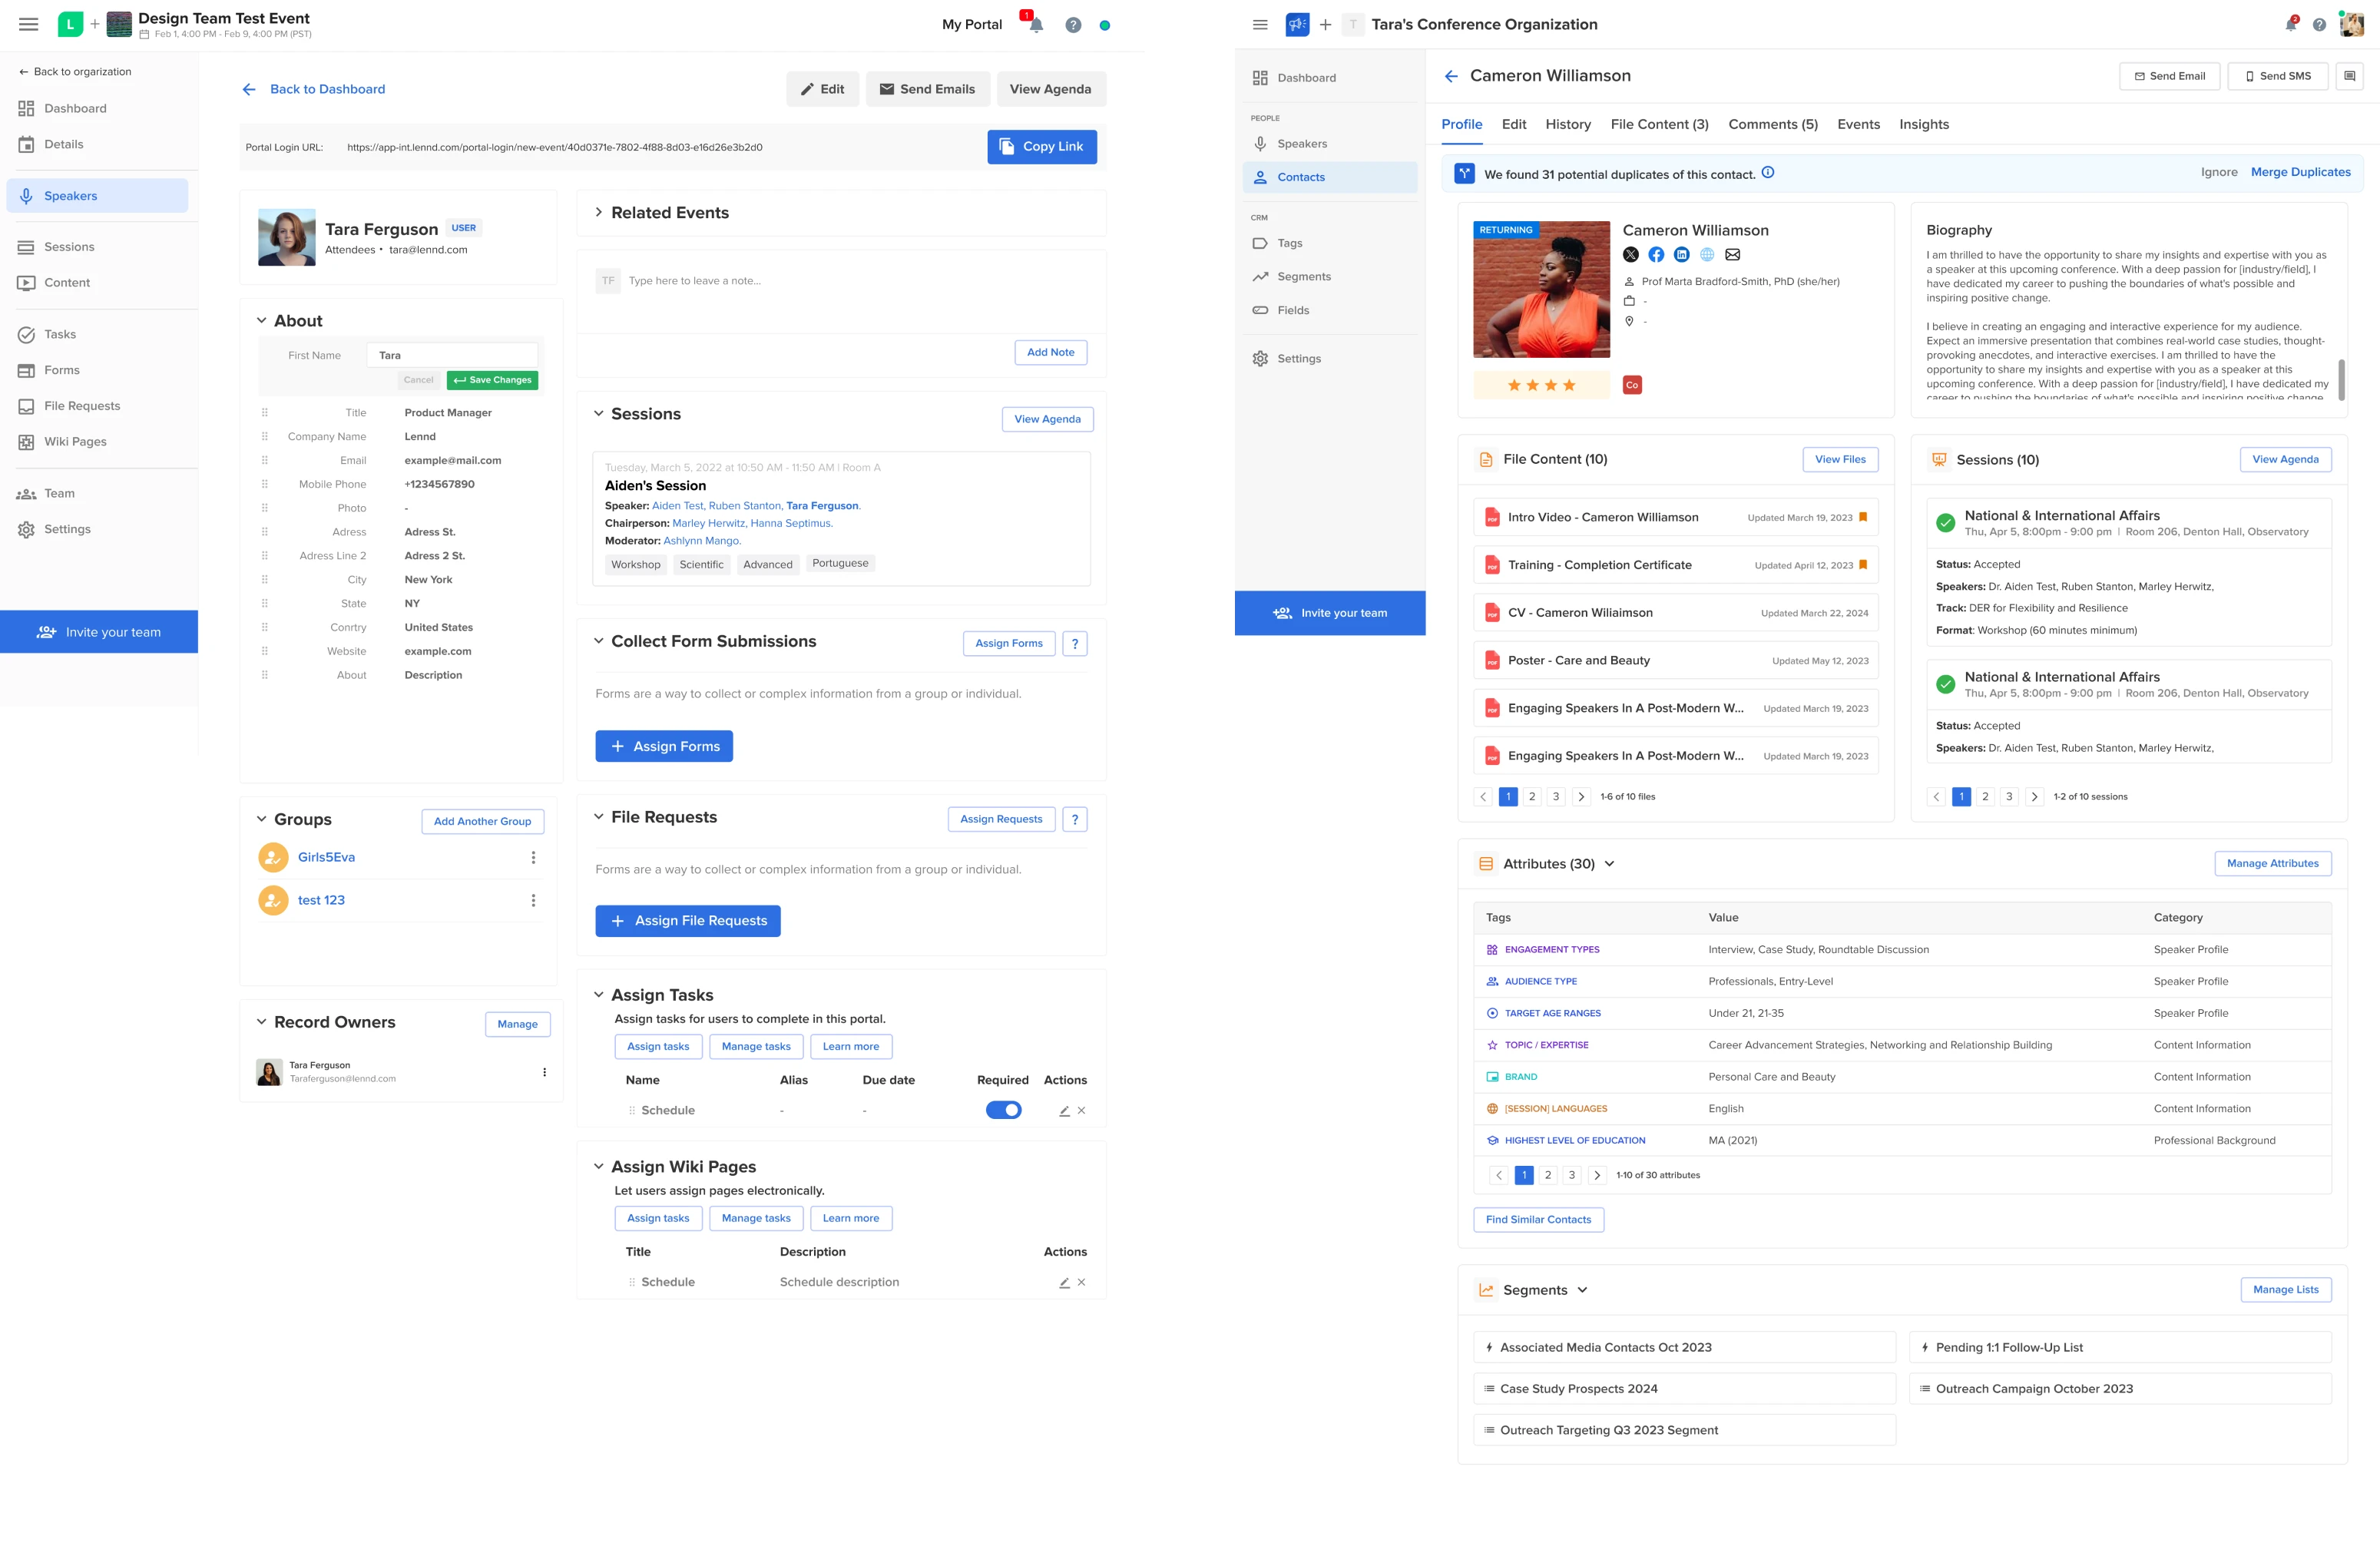Image resolution: width=2380 pixels, height=1546 pixels.
Task: Click Merge Duplicates for this contact
Action: click(x=2301, y=172)
